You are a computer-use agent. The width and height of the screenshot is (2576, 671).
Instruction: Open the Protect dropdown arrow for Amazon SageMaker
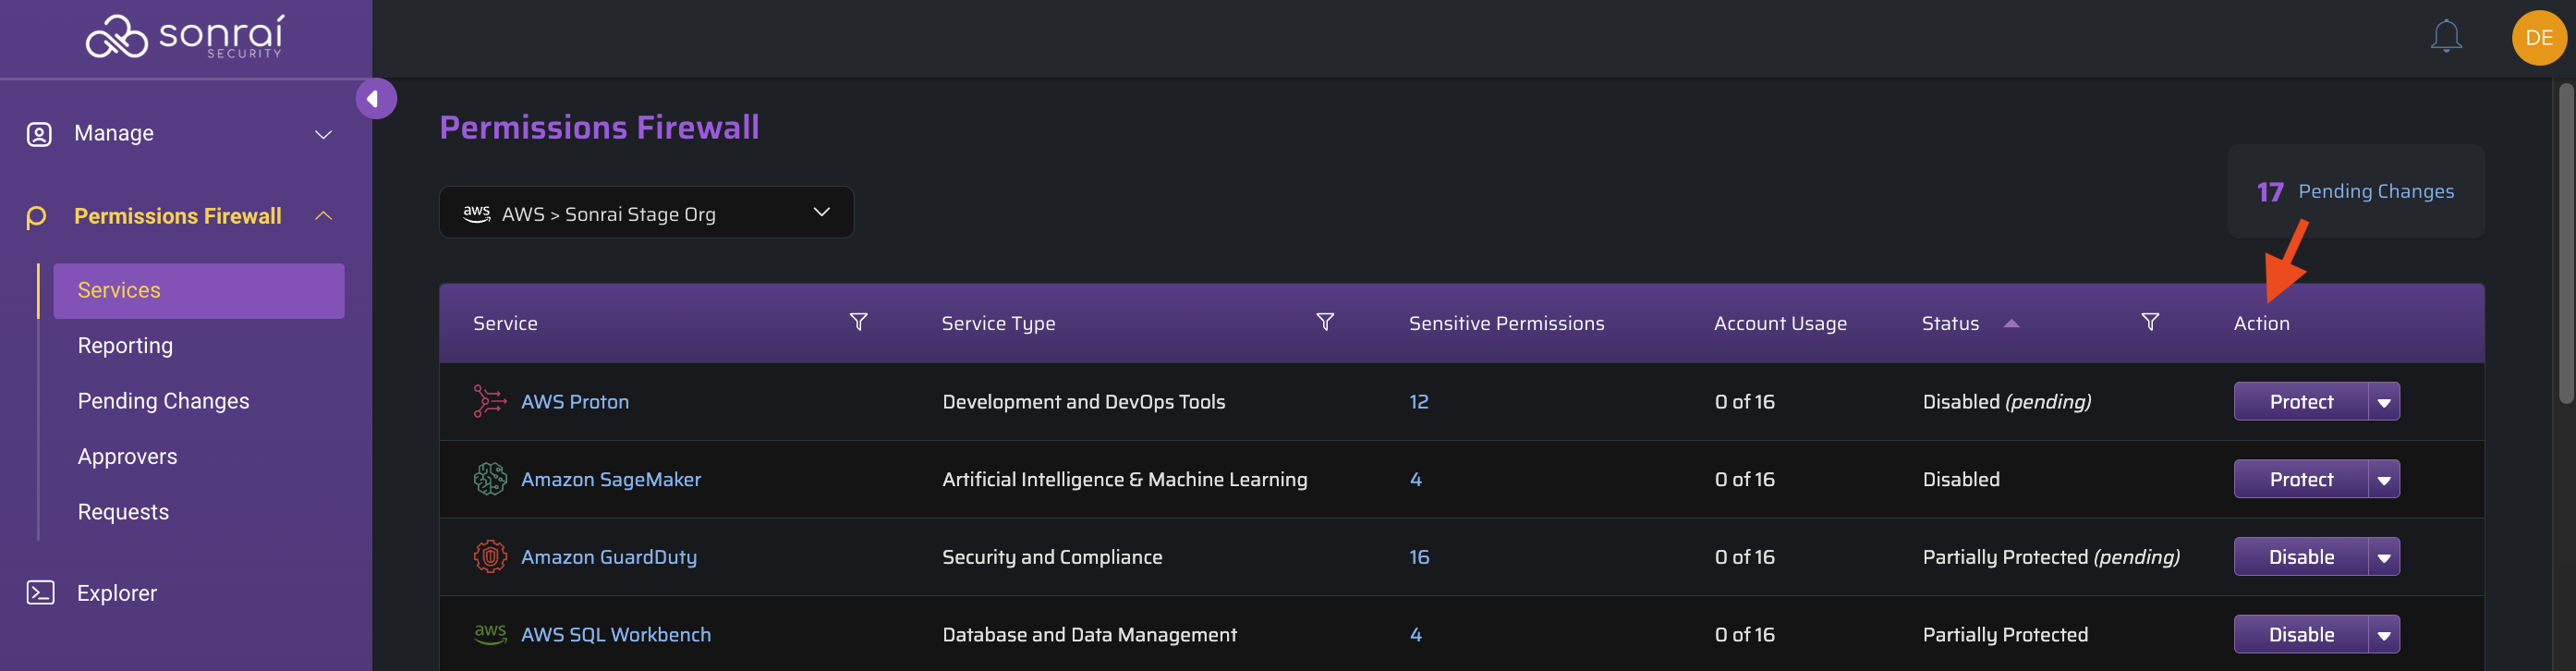click(x=2384, y=480)
